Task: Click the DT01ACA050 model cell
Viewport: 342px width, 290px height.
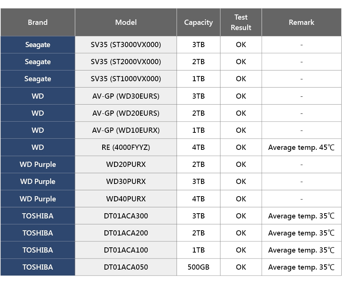Action: [126, 267]
